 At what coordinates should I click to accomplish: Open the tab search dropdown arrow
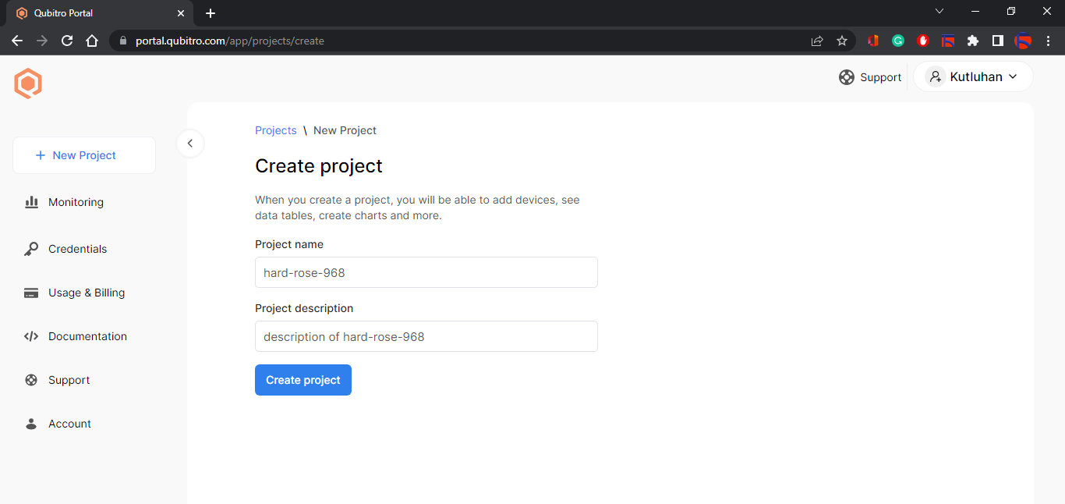(x=939, y=12)
